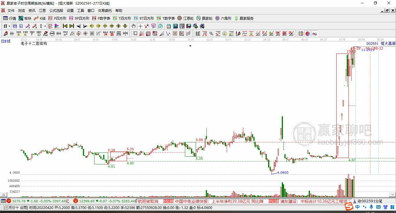396x213 pixels.
Task: Jump to the first bar icon
Action: coord(65,26)
